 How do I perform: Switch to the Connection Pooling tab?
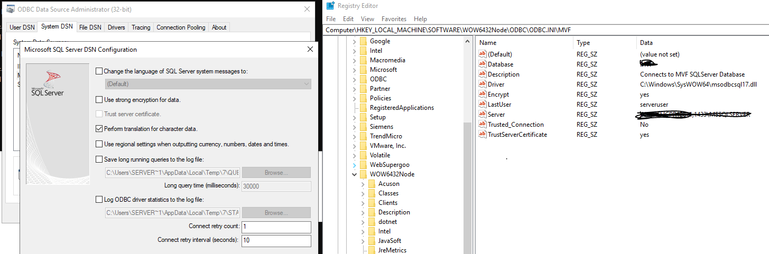(181, 27)
